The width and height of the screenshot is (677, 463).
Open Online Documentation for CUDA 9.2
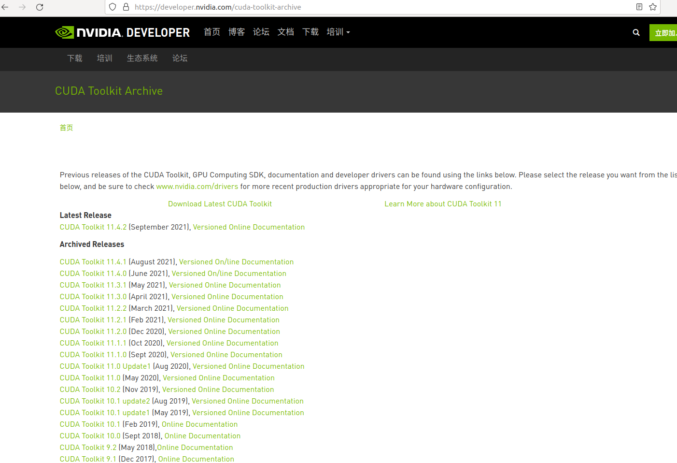[x=195, y=448]
